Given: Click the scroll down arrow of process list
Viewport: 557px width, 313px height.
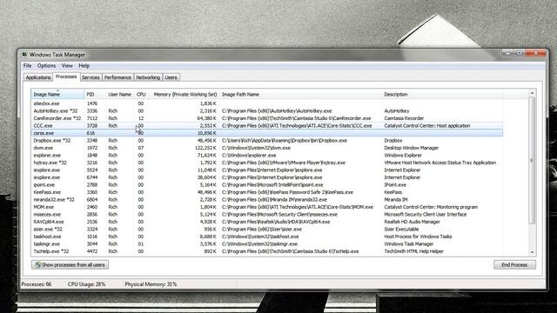Looking at the screenshot, I should pyautogui.click(x=532, y=252).
